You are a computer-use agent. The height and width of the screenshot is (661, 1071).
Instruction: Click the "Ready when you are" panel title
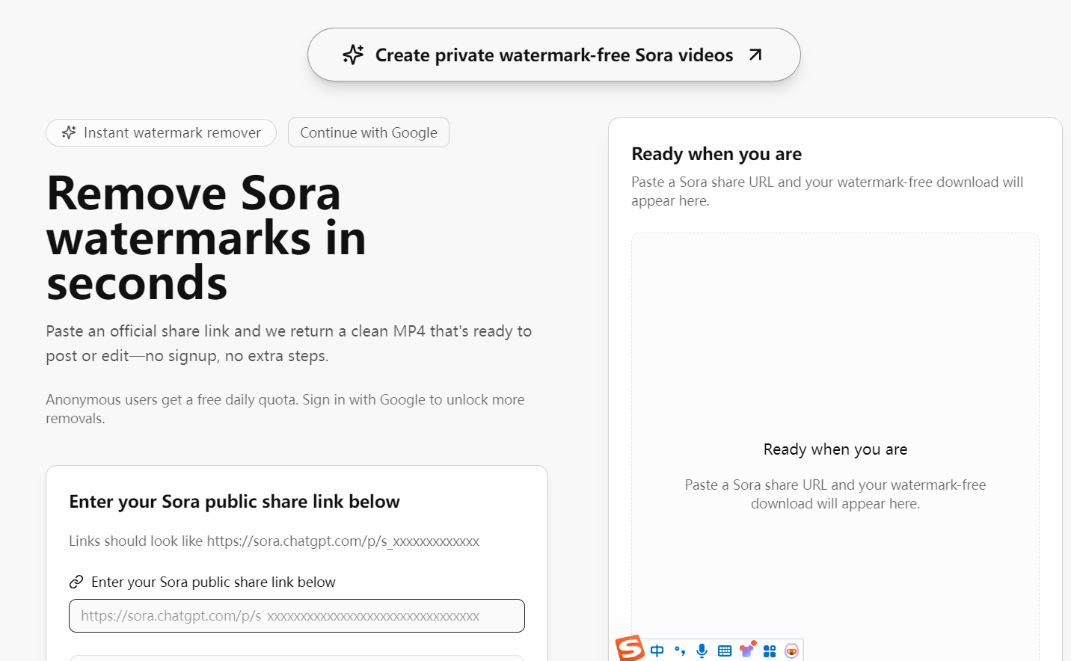(716, 154)
